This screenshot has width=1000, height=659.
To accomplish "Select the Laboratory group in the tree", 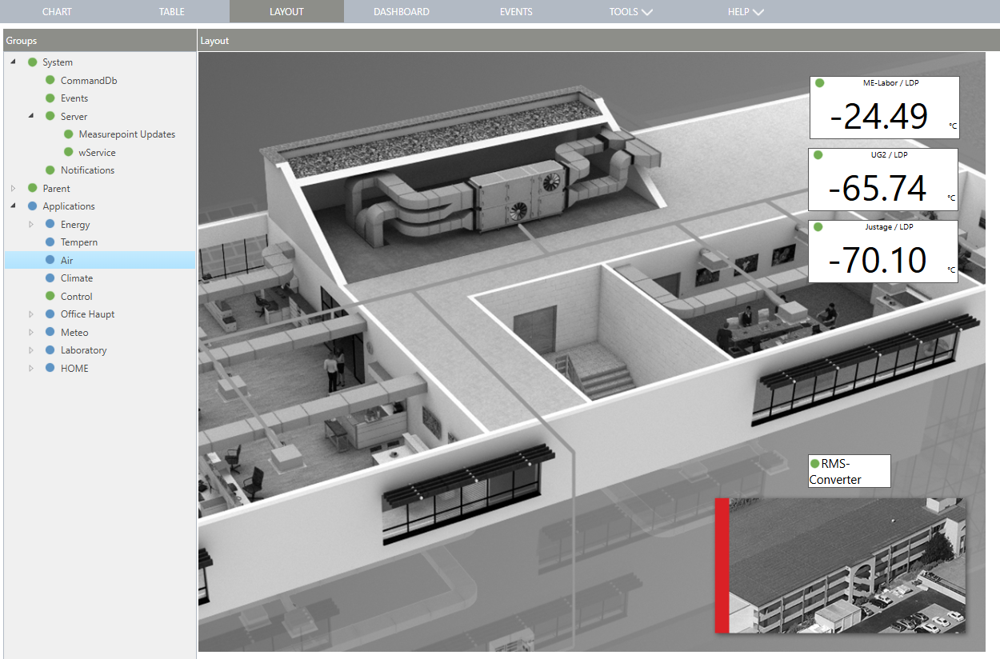I will tap(83, 349).
